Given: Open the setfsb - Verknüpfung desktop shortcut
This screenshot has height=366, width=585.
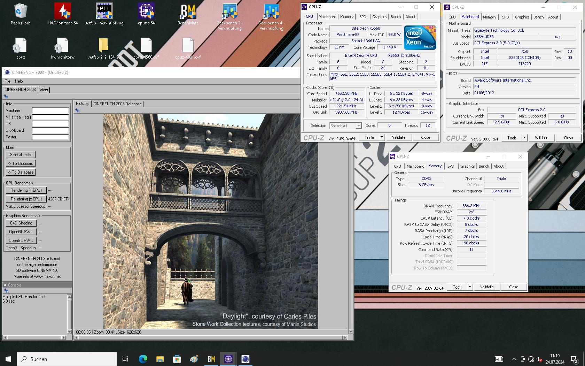Looking at the screenshot, I should coord(104,14).
